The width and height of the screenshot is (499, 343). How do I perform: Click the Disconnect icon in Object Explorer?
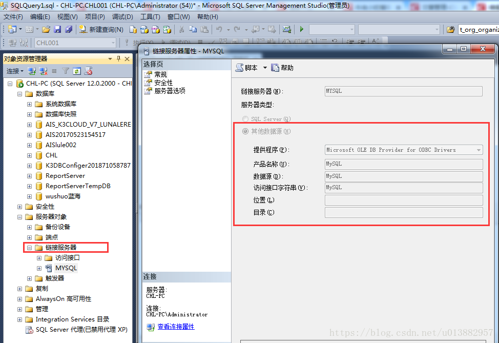pyautogui.click(x=43, y=71)
